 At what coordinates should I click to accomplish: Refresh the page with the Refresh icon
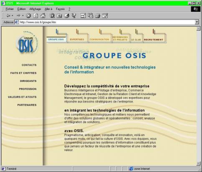pyautogui.click(x=35, y=16)
